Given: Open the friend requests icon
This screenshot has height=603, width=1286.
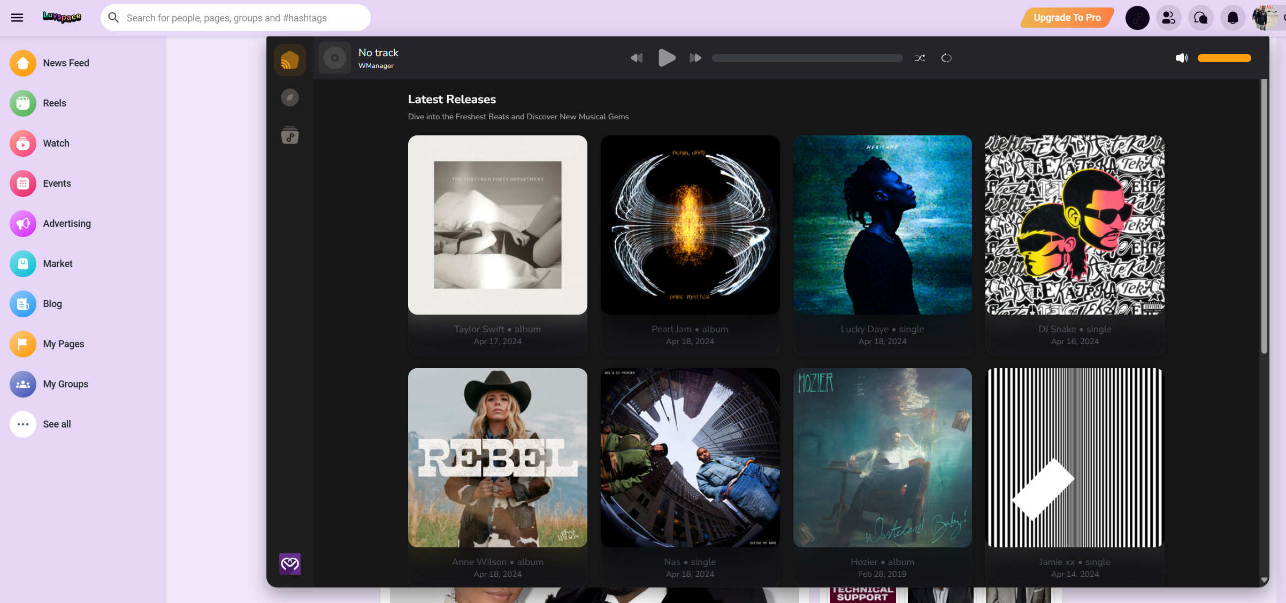Looking at the screenshot, I should coord(1169,18).
